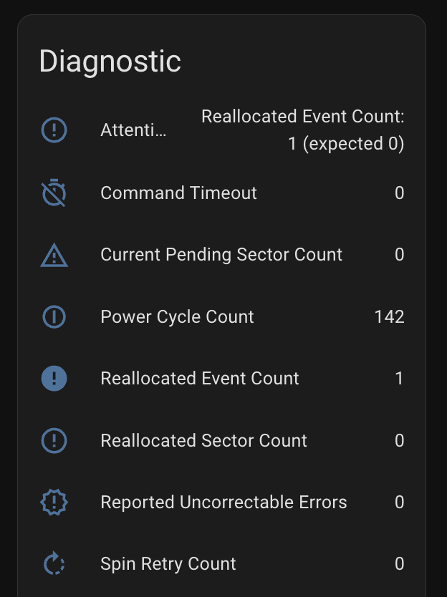Click the Reallocated Event Count value 1
Image resolution: width=447 pixels, height=597 pixels.
[400, 379]
